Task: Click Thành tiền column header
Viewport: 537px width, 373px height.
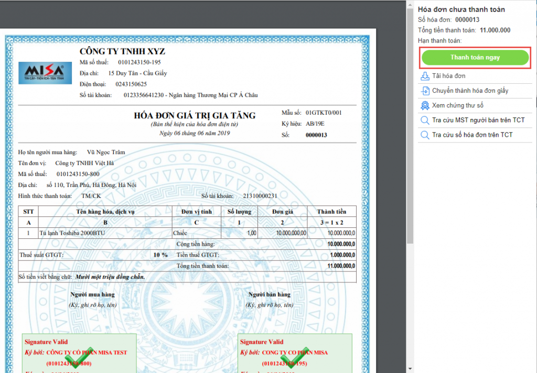Action: pyautogui.click(x=331, y=212)
